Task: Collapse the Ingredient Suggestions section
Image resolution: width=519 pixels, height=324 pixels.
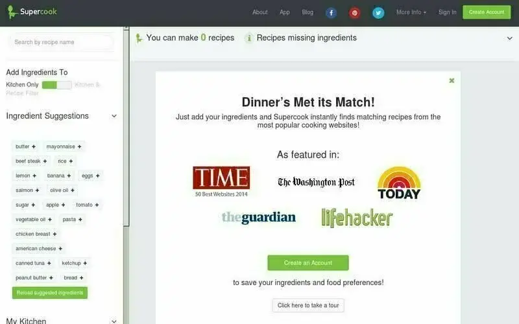Action: (x=114, y=116)
